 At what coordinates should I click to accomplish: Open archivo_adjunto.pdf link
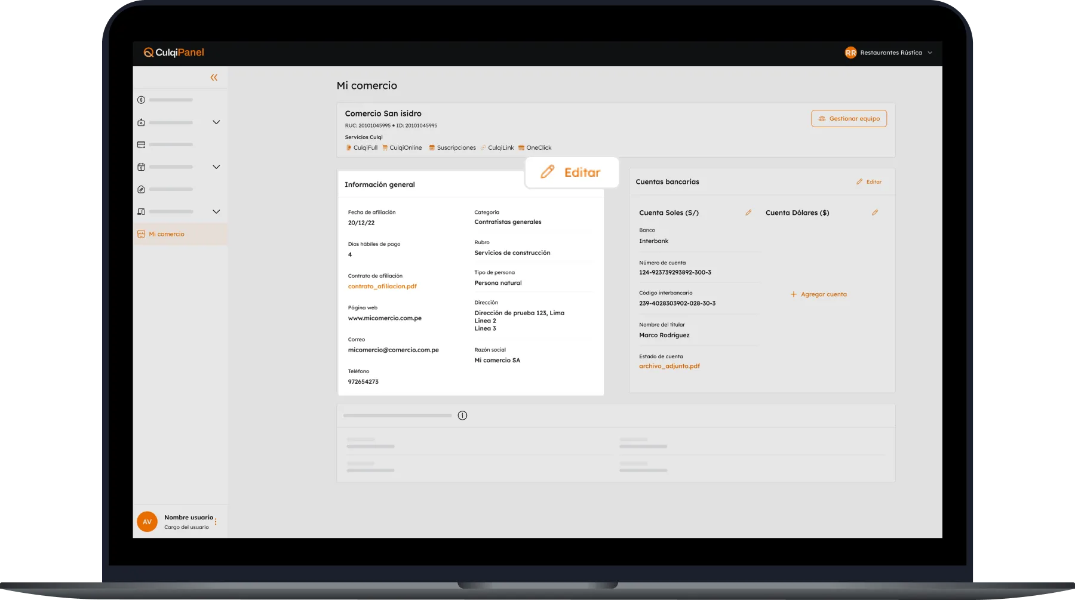[x=669, y=366]
